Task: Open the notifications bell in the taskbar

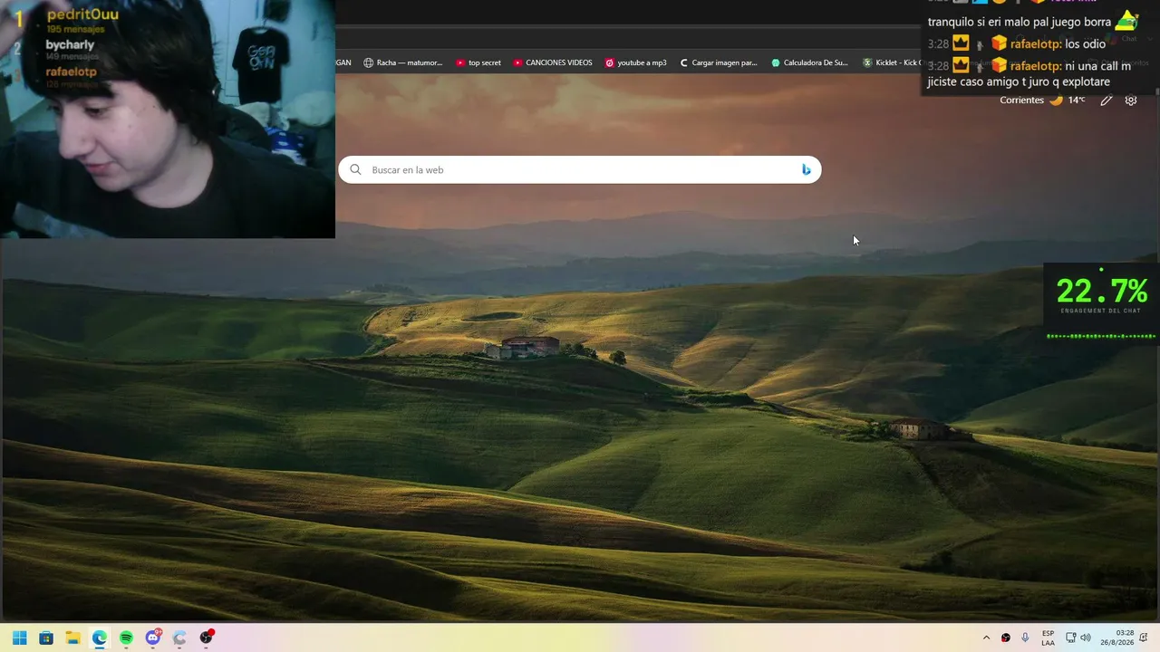Action: coord(1144,638)
